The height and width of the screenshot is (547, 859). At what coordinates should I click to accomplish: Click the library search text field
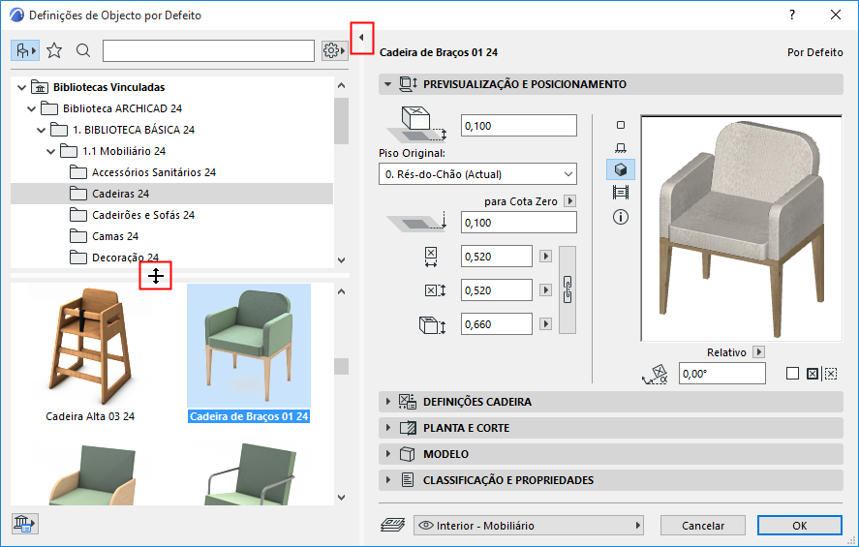coord(209,51)
